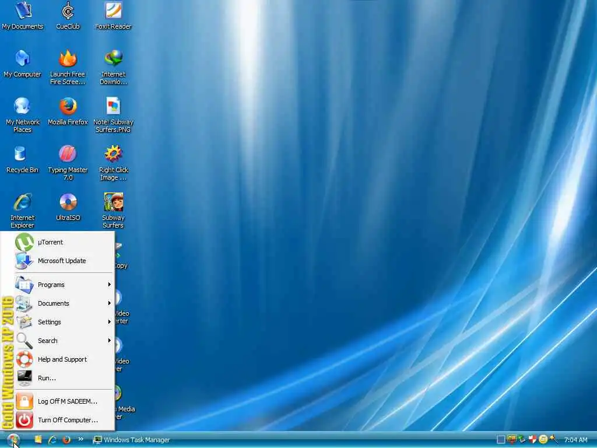Click the 7:04 AM taskbar clock
This screenshot has width=597, height=448.
pos(575,440)
